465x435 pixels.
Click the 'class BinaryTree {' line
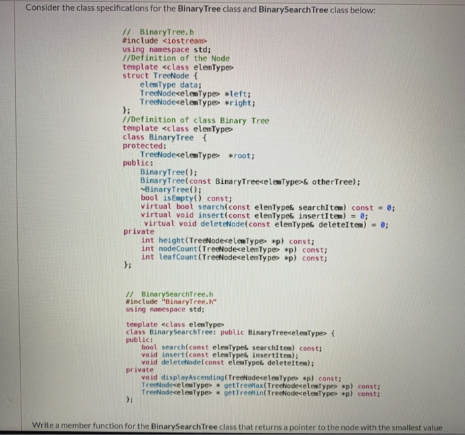165,137
